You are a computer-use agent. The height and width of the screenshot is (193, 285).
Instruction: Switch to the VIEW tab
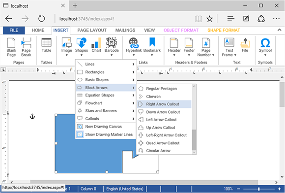pos(149,30)
